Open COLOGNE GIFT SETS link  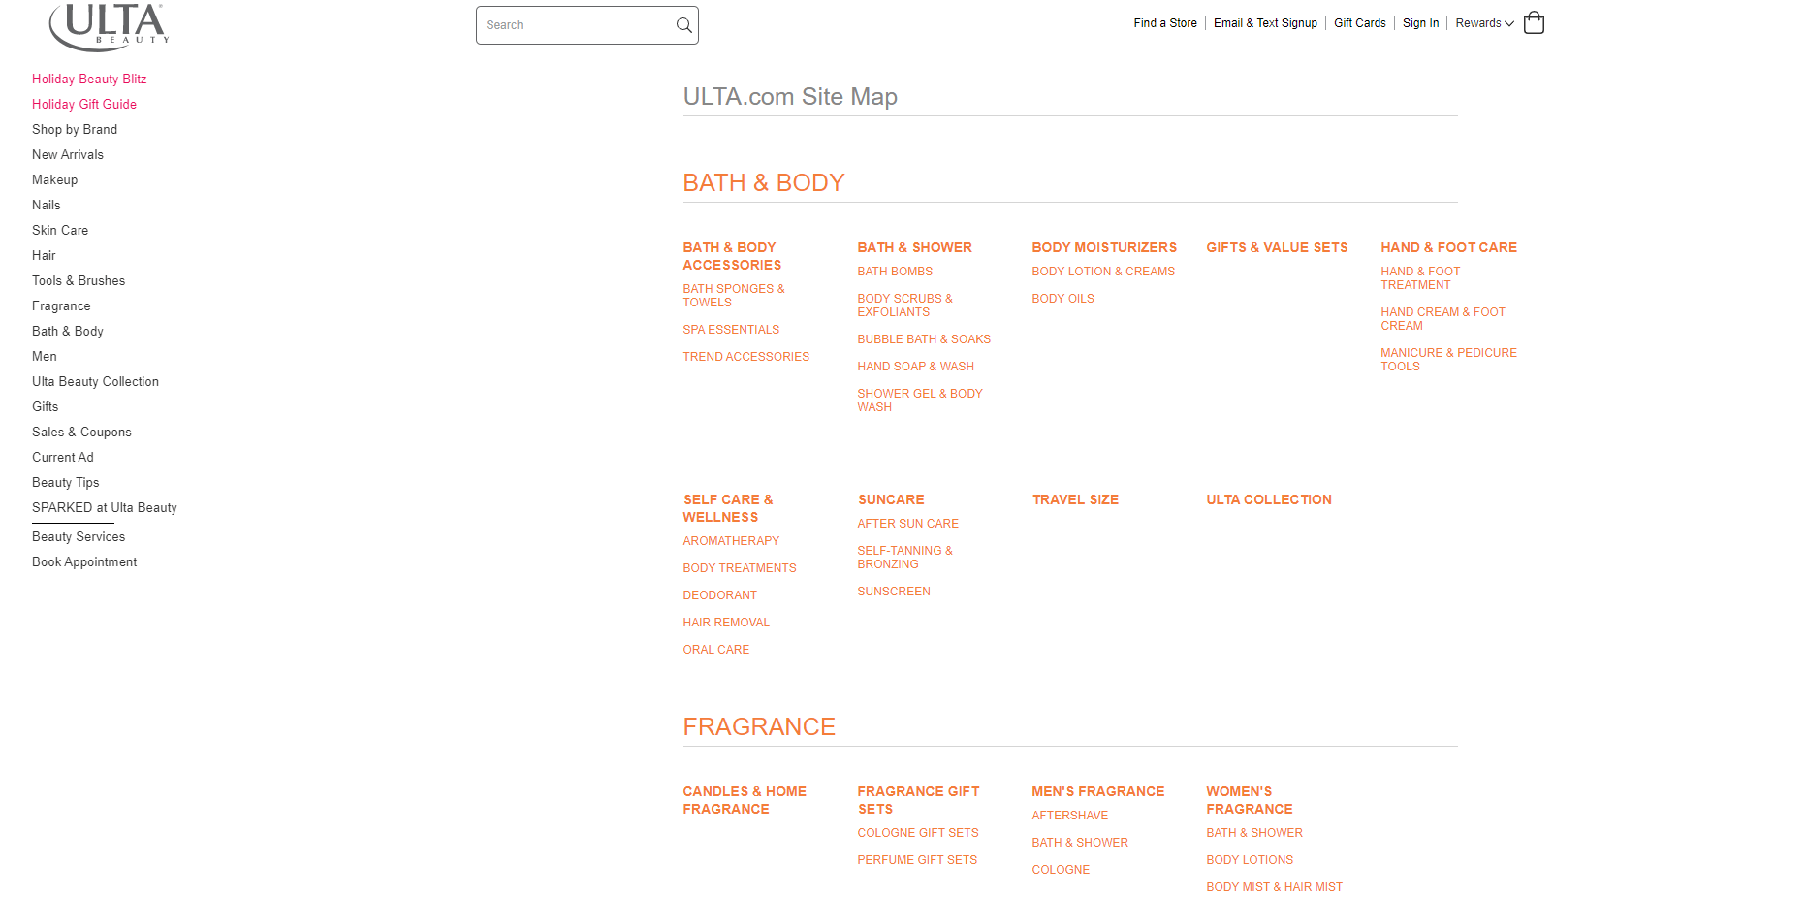[918, 833]
